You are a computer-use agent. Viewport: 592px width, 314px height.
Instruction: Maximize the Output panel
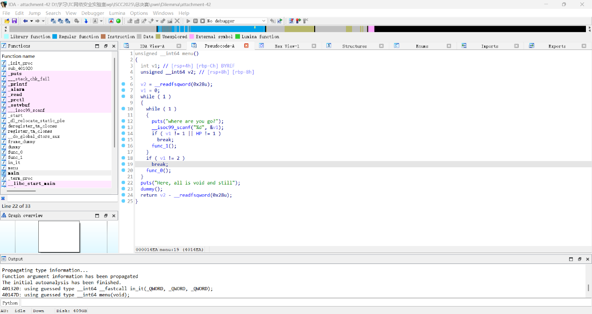point(571,259)
